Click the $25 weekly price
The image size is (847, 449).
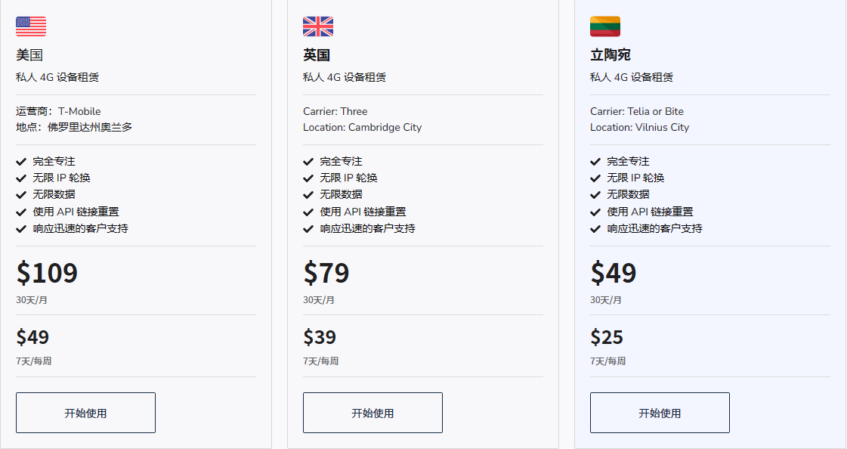pos(607,337)
